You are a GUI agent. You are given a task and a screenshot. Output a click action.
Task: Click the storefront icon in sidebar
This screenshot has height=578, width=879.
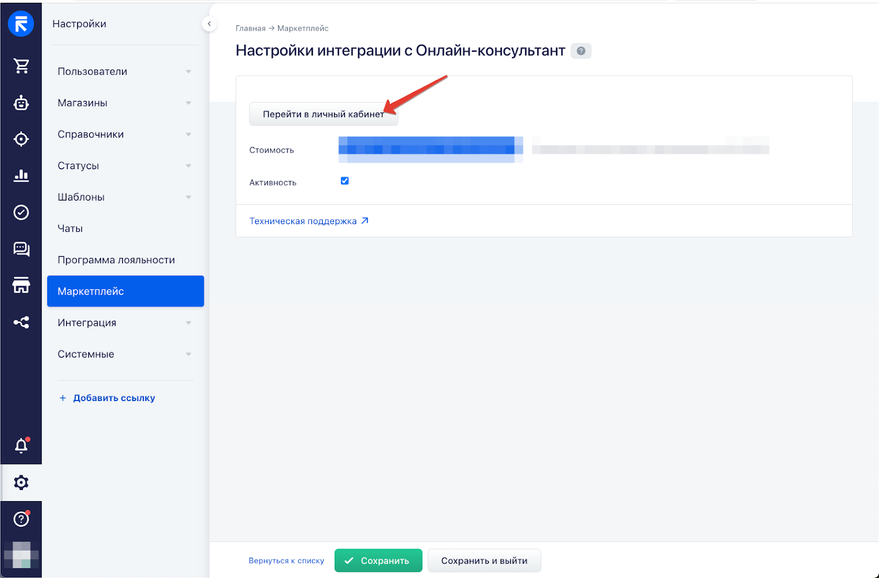(21, 286)
